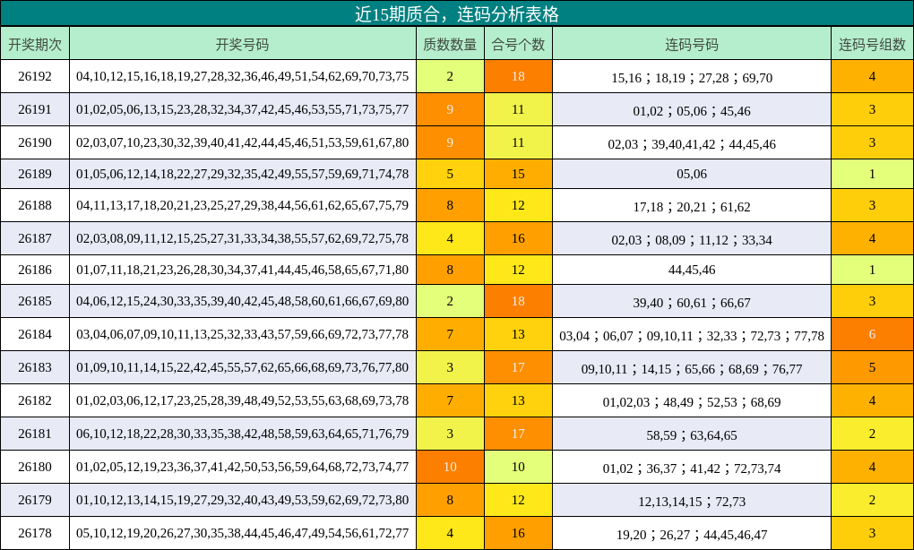Select the 连码号组数 column header
The image size is (914, 550).
tap(872, 44)
